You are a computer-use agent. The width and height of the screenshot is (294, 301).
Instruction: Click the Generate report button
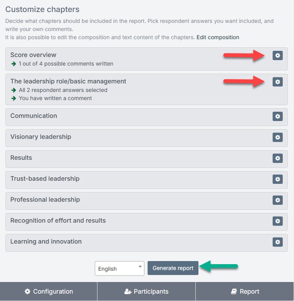173,268
